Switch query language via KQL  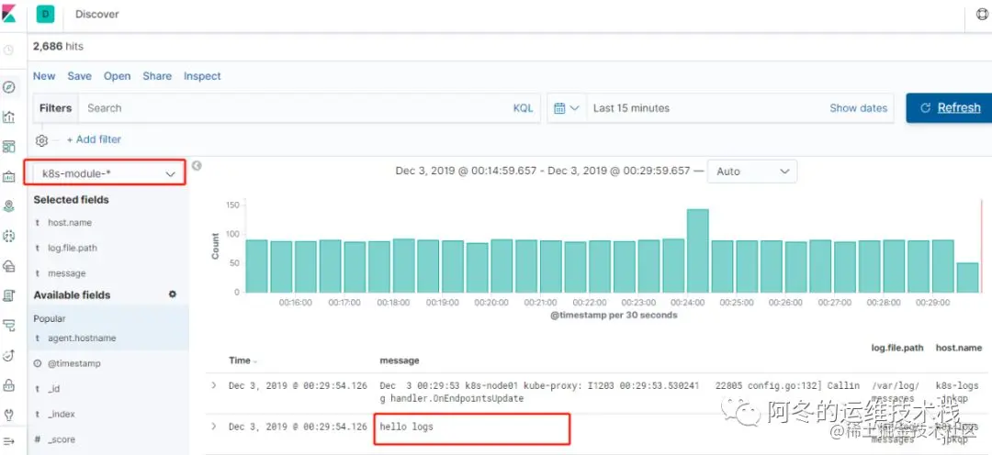click(x=524, y=108)
